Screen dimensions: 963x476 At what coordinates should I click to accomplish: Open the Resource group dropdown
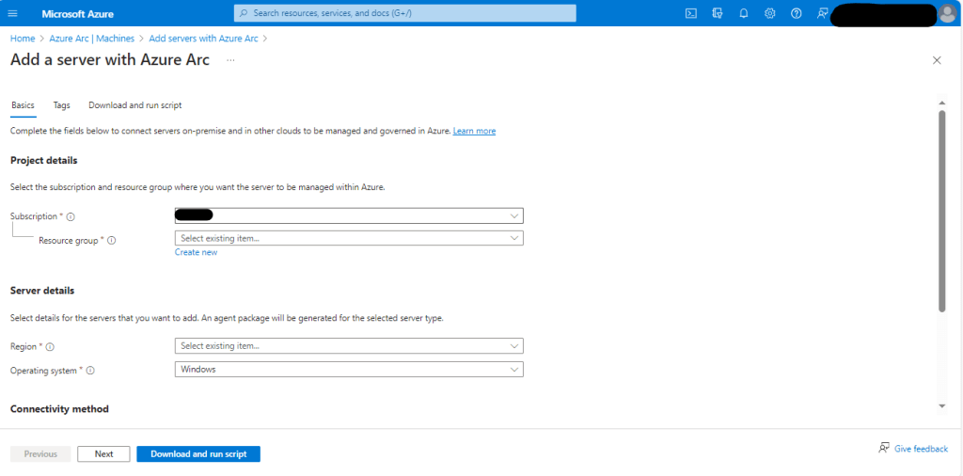(x=348, y=238)
